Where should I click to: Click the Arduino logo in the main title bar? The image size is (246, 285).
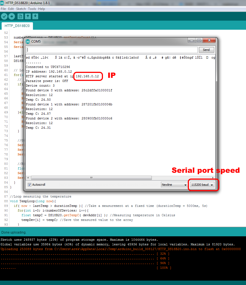coord(2,3)
